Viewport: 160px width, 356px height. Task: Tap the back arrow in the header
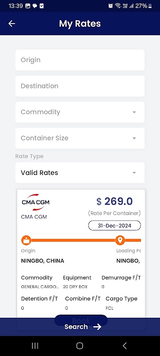(x=12, y=24)
